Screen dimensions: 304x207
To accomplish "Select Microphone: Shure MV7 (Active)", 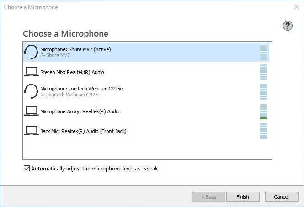I will point(146,53).
